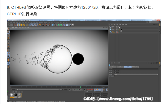Open the Spline pen tool icon

pyautogui.click(x=55, y=25)
